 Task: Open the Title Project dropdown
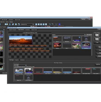20,65
